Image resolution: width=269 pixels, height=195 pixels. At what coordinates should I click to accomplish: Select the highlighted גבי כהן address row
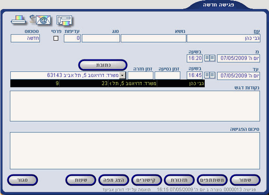(107, 83)
